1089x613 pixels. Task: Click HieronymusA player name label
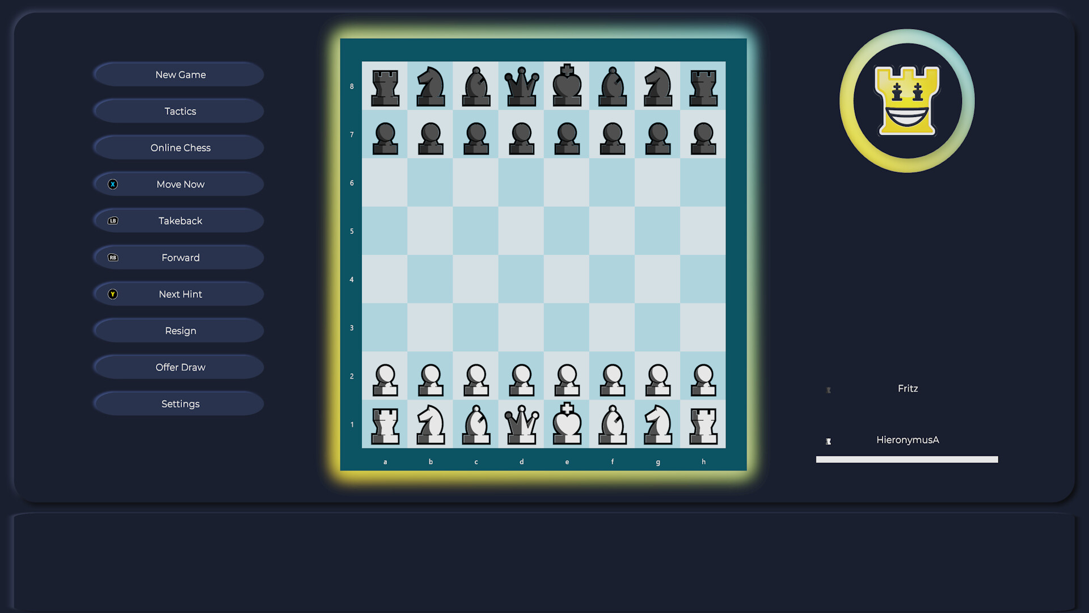click(x=908, y=439)
